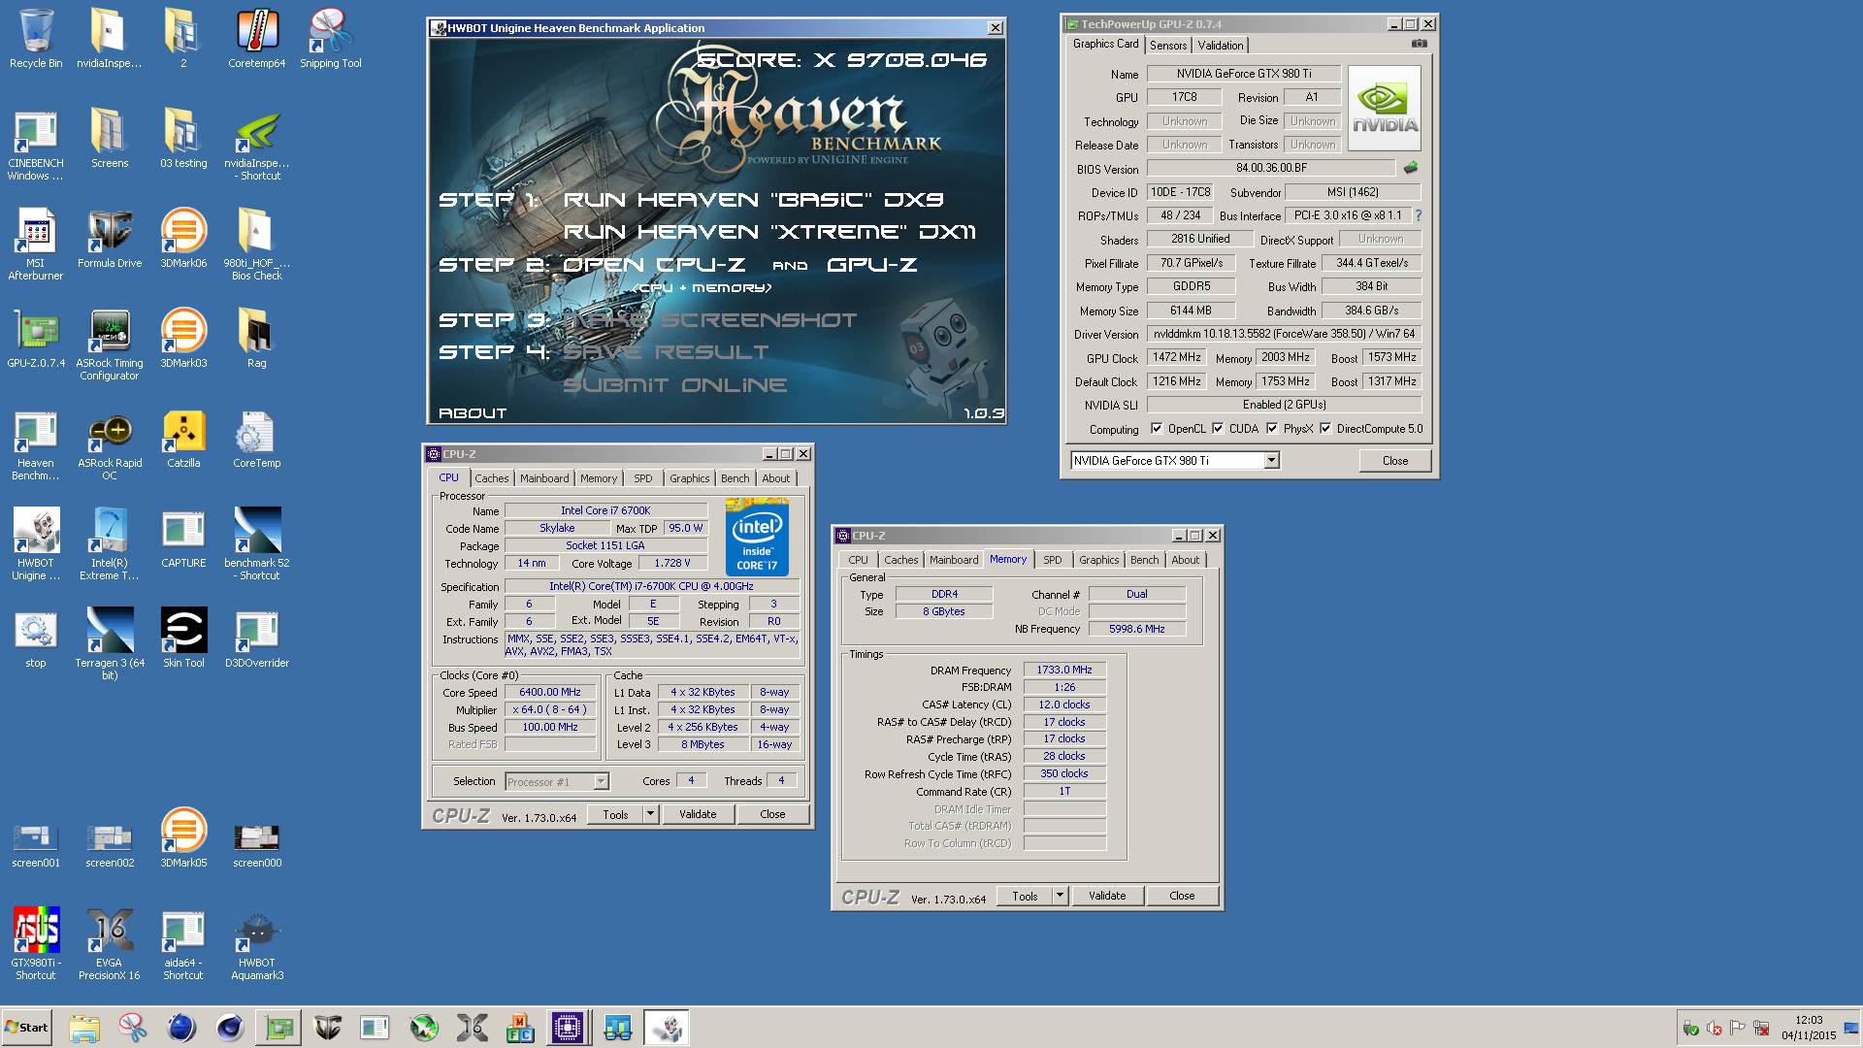The image size is (1863, 1048).
Task: Open the 03 testing folder icon
Action: coord(183,139)
